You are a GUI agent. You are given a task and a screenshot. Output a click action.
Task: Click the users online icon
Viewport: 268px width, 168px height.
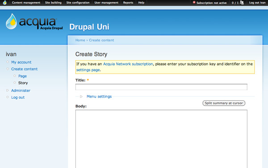pos(242,3)
